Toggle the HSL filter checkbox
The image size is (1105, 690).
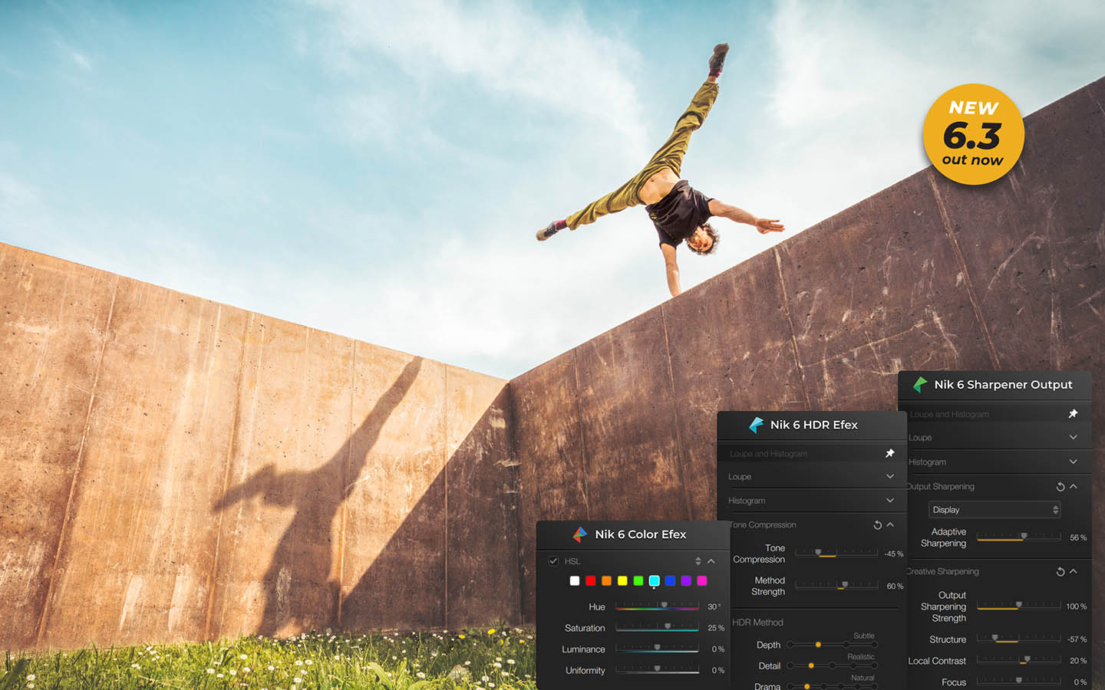click(553, 561)
